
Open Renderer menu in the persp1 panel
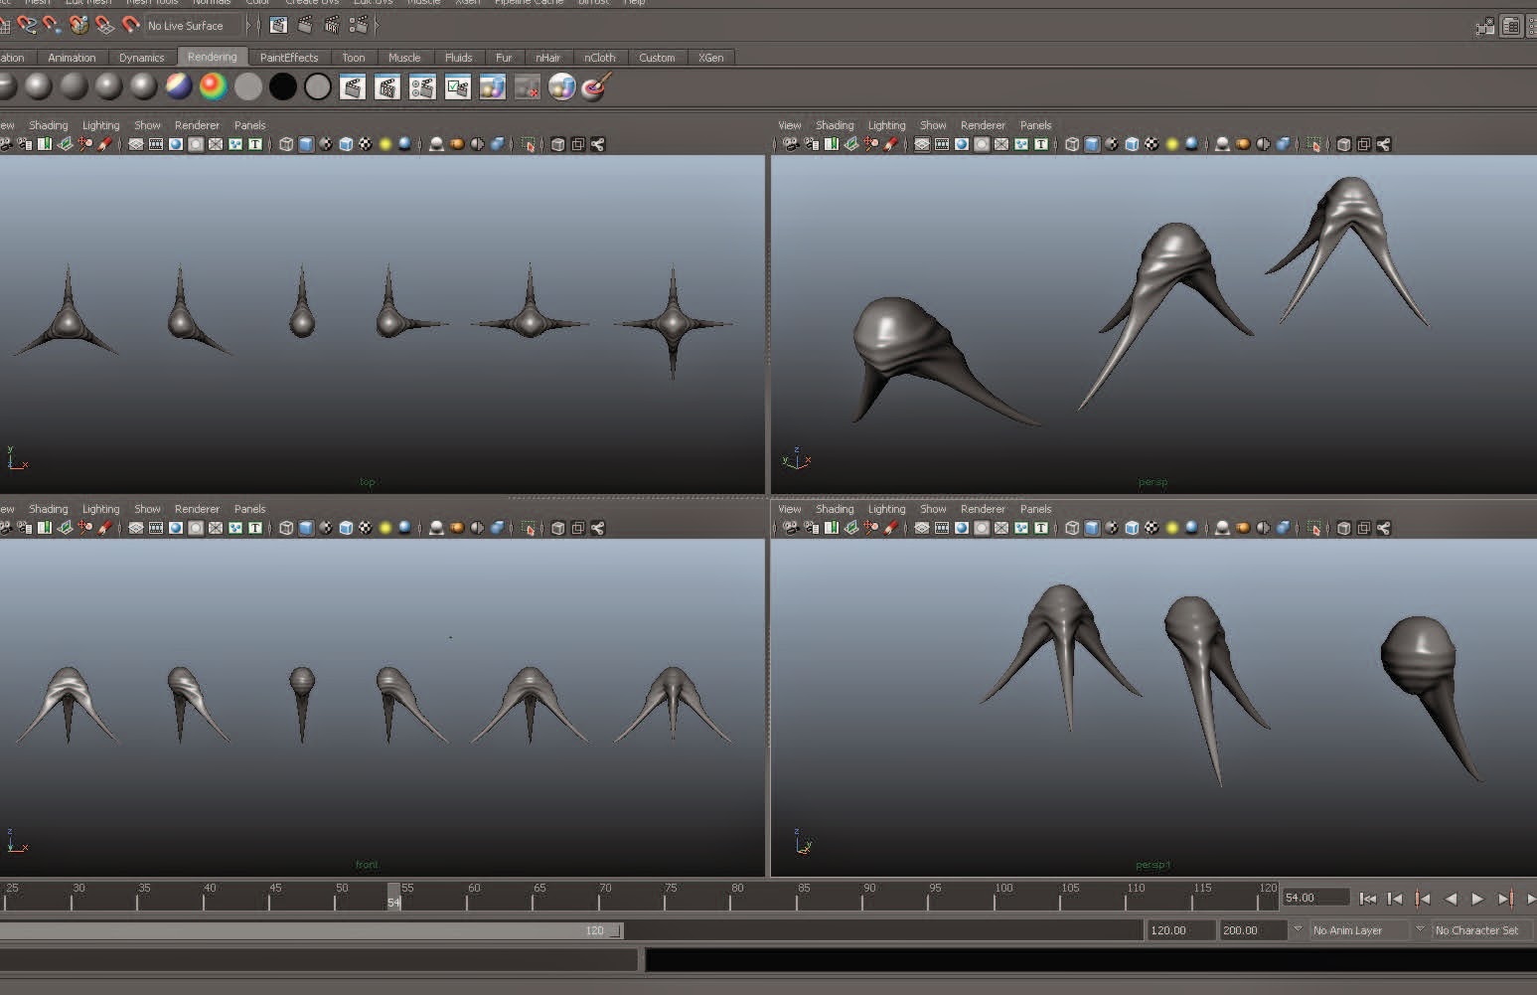[983, 509]
